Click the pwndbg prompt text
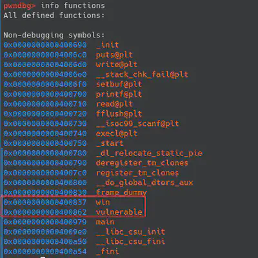 click(19, 5)
